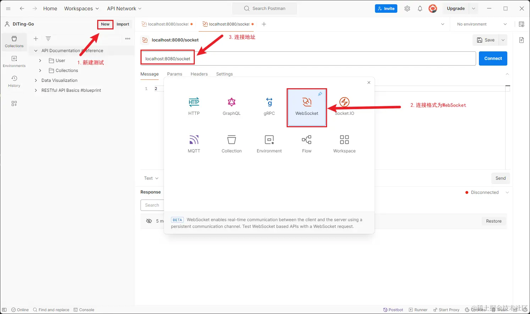Click the Search Postman box
The image size is (530, 314).
265,9
